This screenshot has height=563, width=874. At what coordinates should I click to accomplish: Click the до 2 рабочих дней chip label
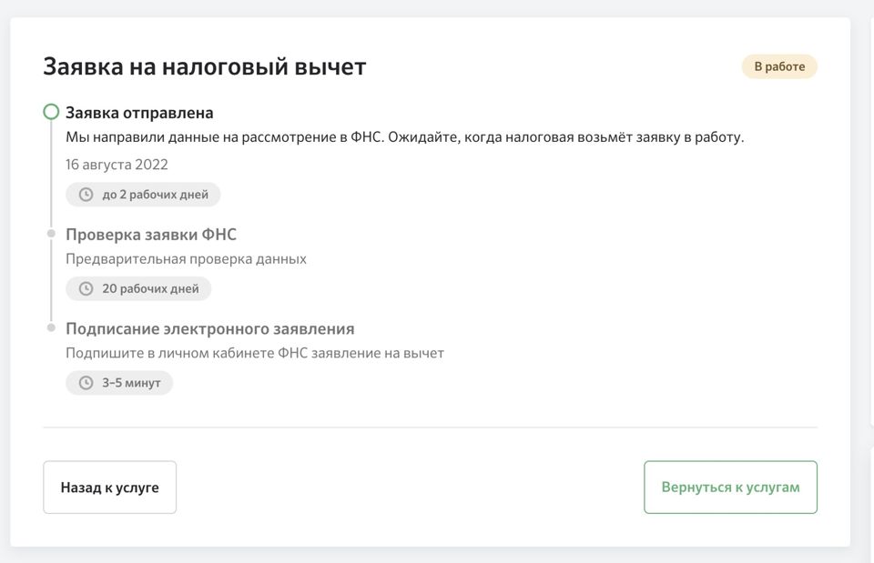click(155, 195)
